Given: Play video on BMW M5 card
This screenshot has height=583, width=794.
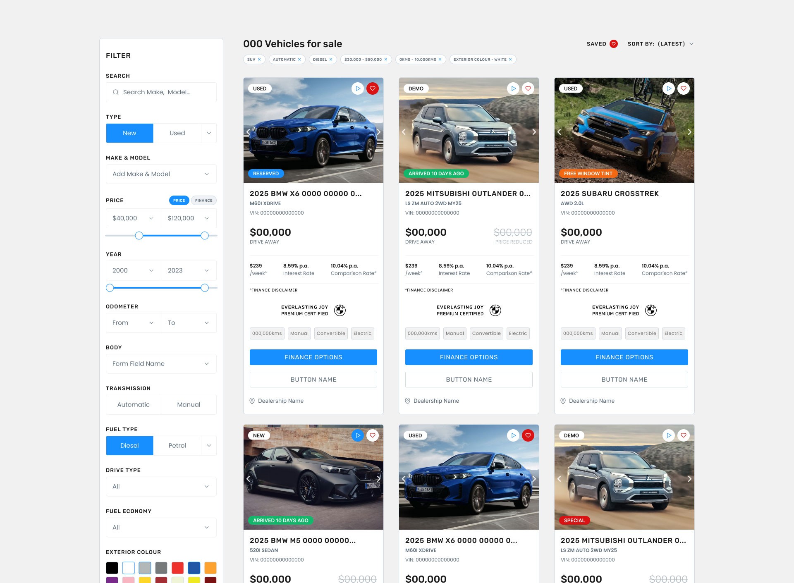Looking at the screenshot, I should coord(358,435).
